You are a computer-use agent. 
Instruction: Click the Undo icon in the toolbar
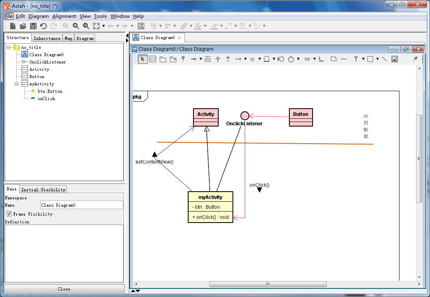(43, 26)
